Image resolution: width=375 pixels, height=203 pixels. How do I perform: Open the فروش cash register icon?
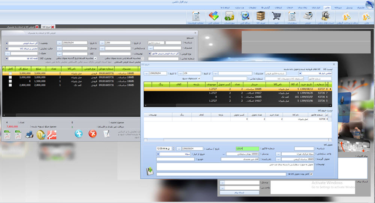click(x=308, y=16)
